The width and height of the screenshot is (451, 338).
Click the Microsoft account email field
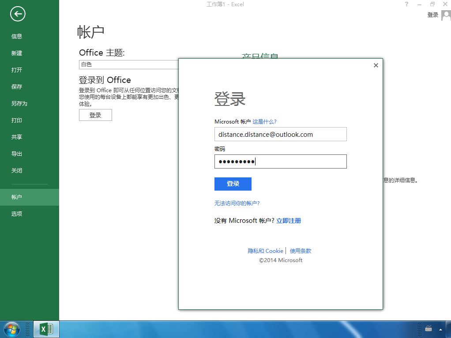pos(280,134)
